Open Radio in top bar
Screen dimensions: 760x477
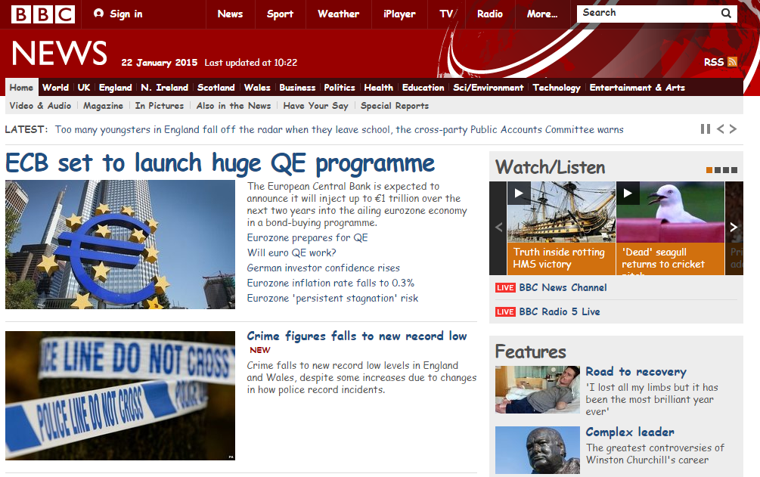tap(490, 14)
